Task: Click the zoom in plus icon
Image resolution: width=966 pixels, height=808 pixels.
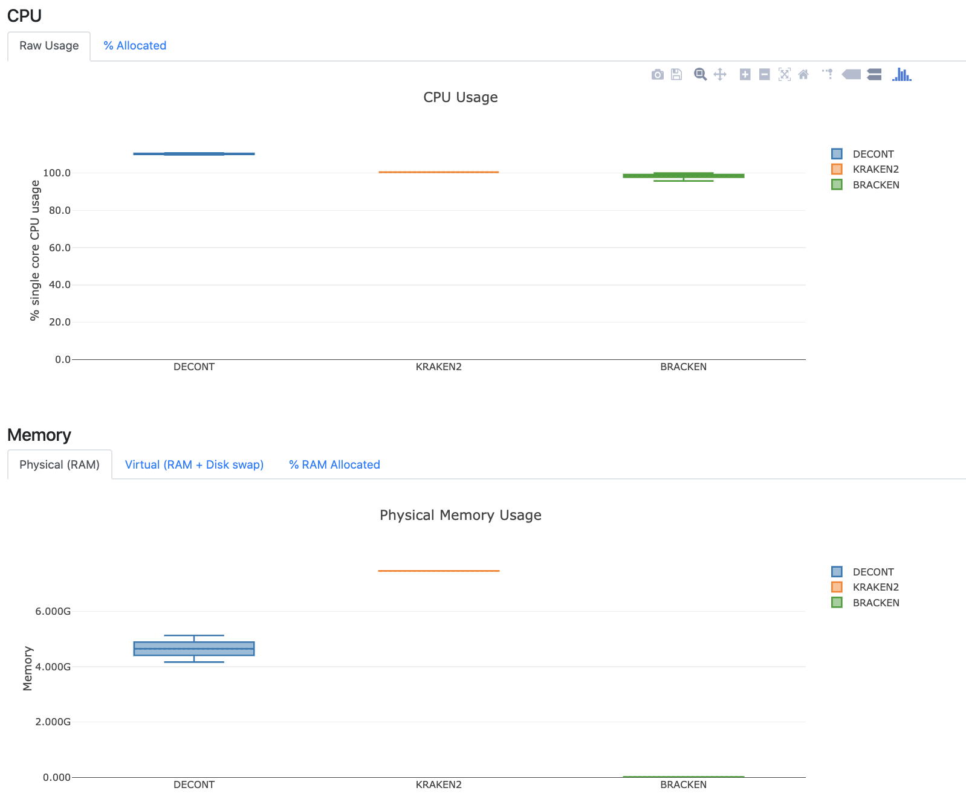Action: pos(745,74)
